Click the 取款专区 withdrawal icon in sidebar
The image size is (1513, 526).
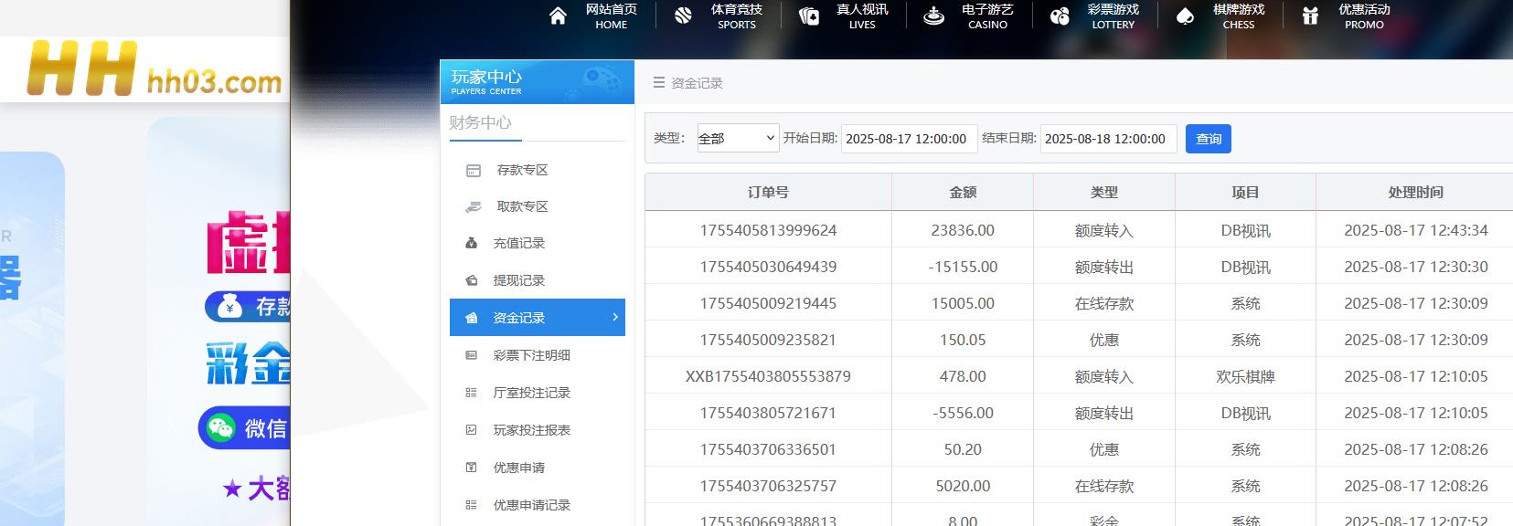tap(473, 207)
